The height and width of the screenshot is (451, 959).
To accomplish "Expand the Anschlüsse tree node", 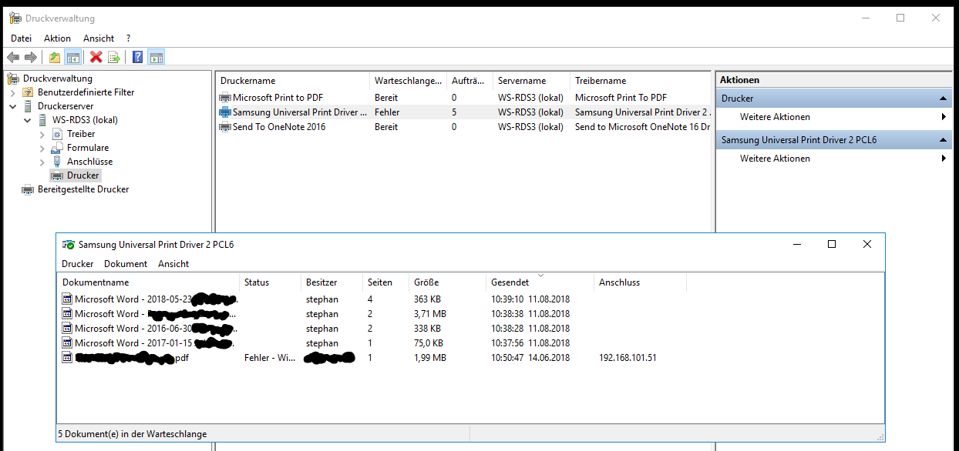I will pos(42,162).
